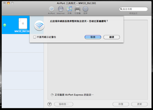Click the AirPort Wi-Fi icon in the alert

[x=39, y=26]
